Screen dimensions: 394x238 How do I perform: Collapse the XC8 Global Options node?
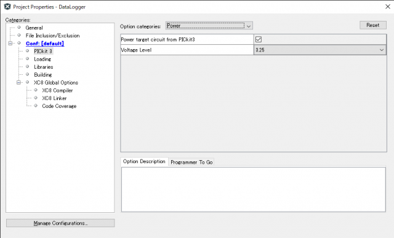(x=18, y=82)
